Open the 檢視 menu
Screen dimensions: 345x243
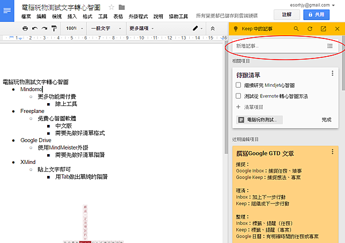[57, 17]
